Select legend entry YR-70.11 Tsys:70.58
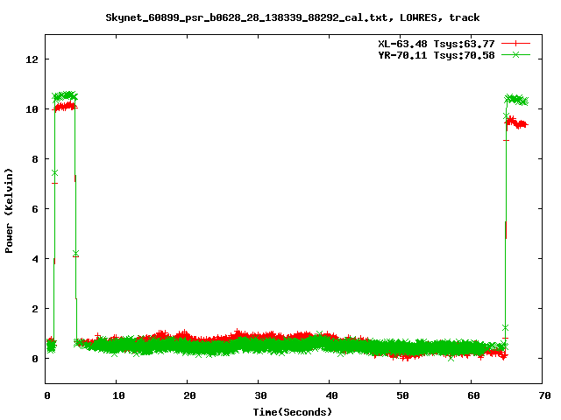This screenshot has width=561, height=420. click(x=437, y=55)
